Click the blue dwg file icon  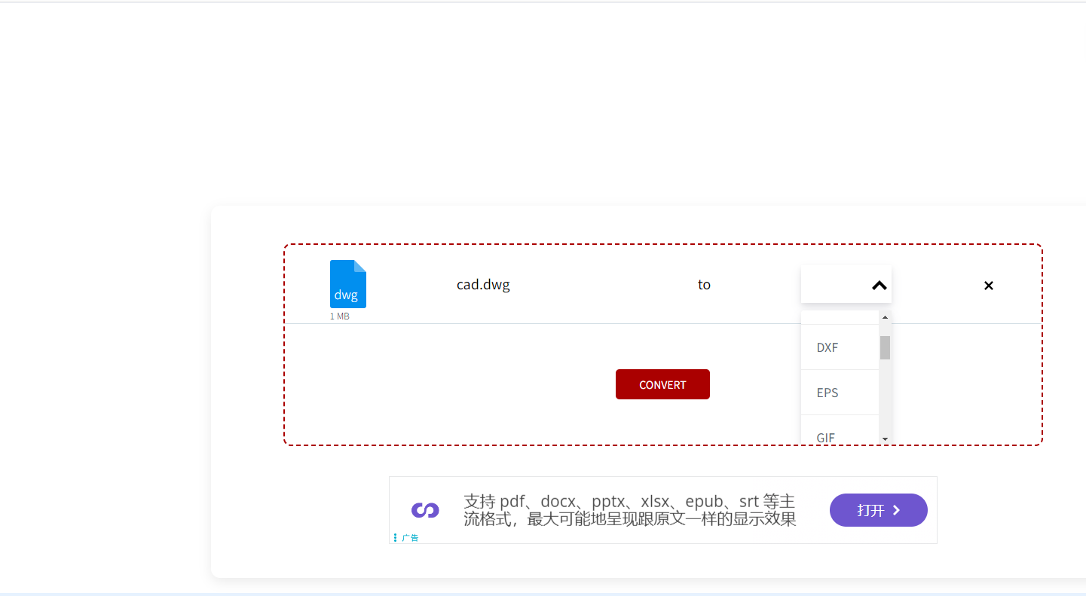tap(347, 284)
